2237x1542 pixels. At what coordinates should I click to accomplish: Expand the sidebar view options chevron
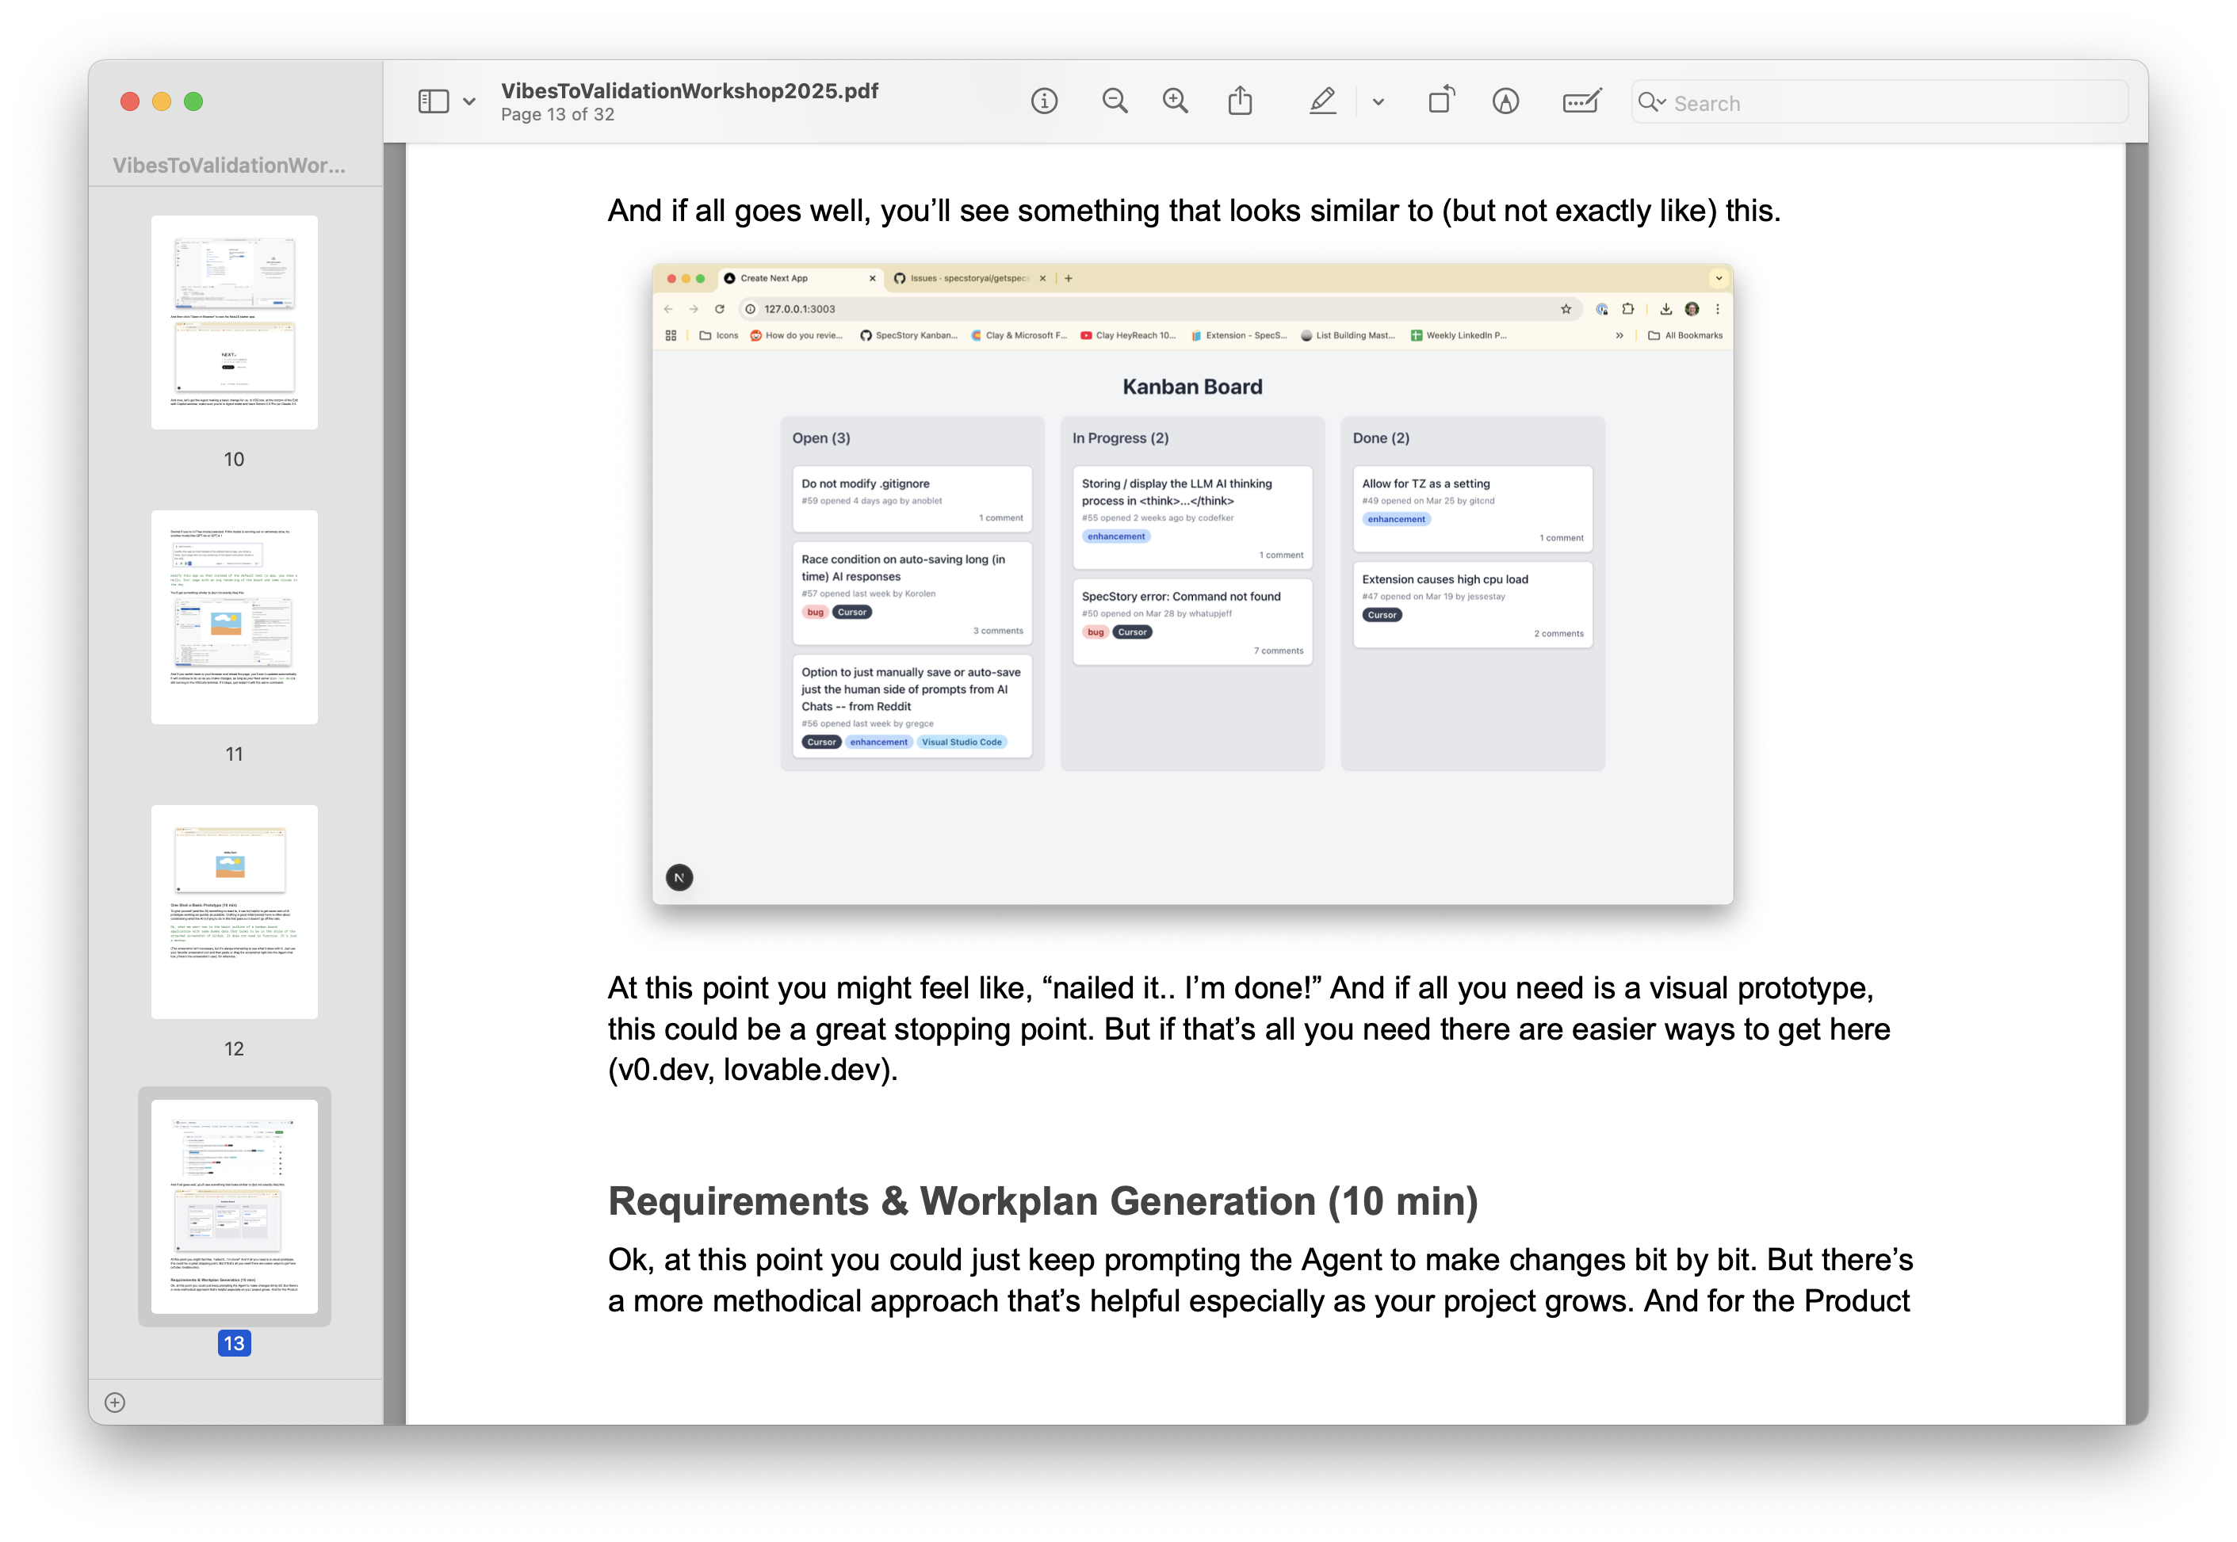coord(469,101)
